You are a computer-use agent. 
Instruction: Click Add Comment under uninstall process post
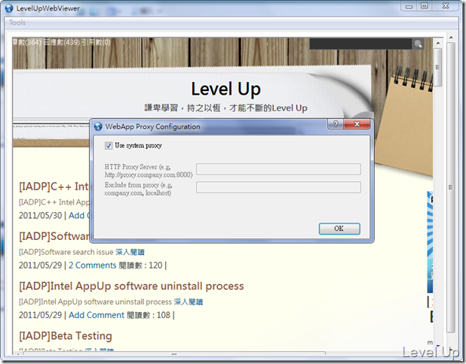[97, 315]
